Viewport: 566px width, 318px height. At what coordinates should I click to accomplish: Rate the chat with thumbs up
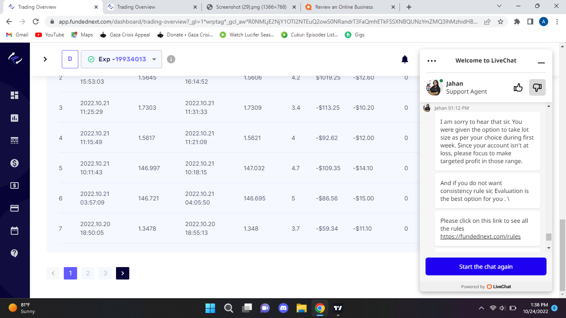[x=518, y=87]
